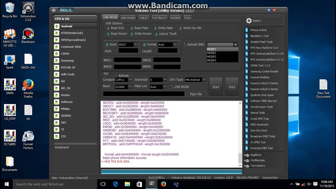Click the Stop button
Screen dimensions: 336x189
pos(232,87)
